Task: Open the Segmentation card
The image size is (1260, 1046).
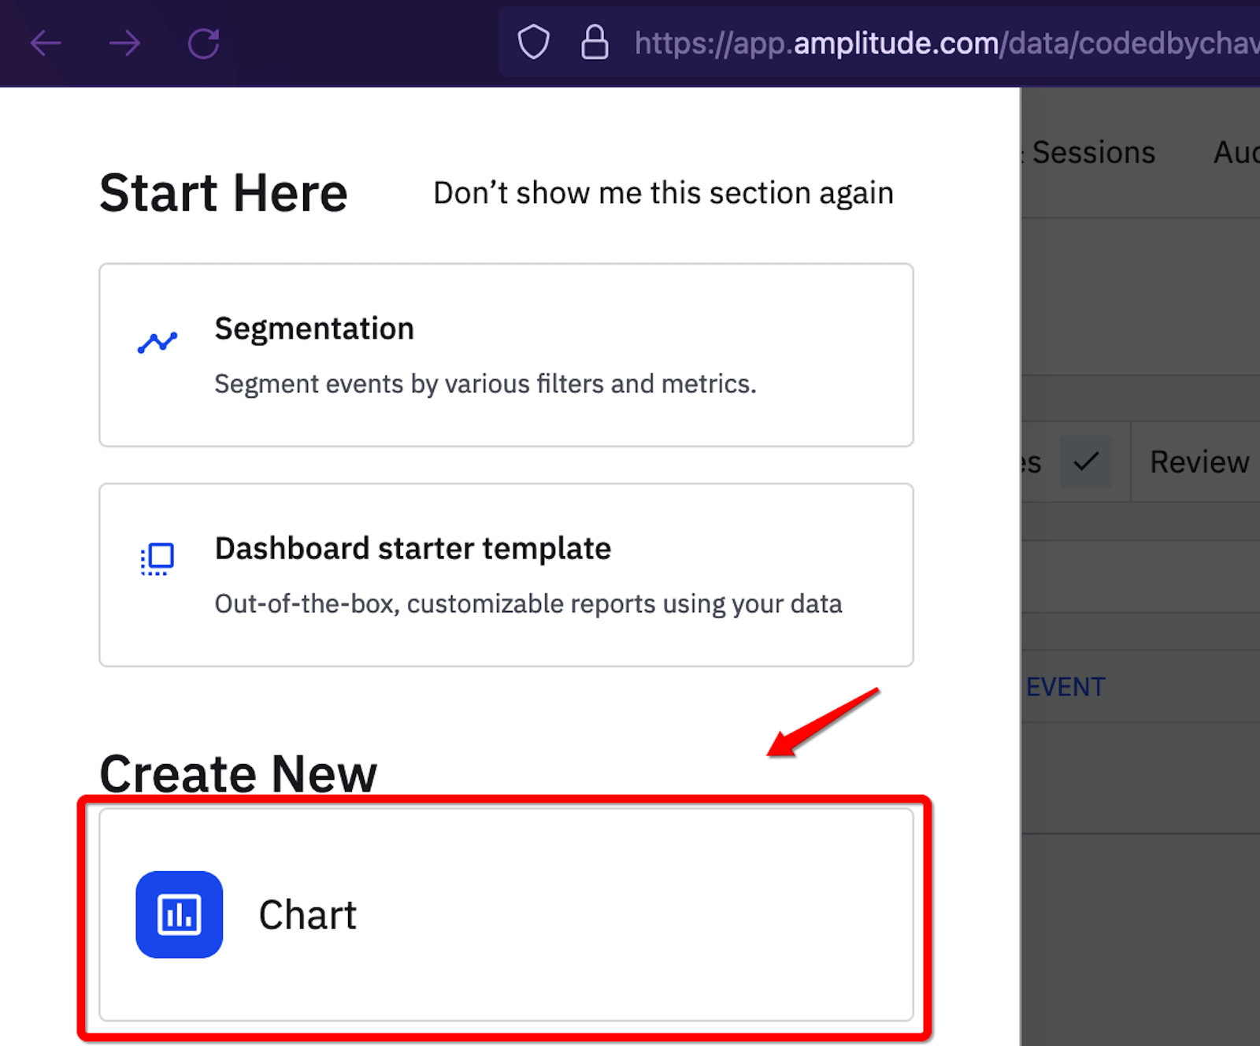Action: pyautogui.click(x=506, y=355)
